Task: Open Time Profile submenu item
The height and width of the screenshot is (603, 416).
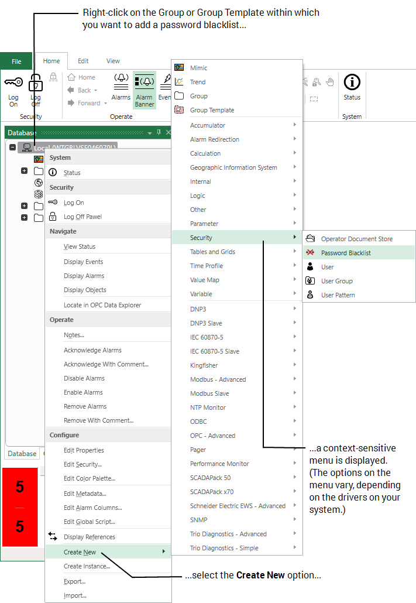Action: [236, 266]
